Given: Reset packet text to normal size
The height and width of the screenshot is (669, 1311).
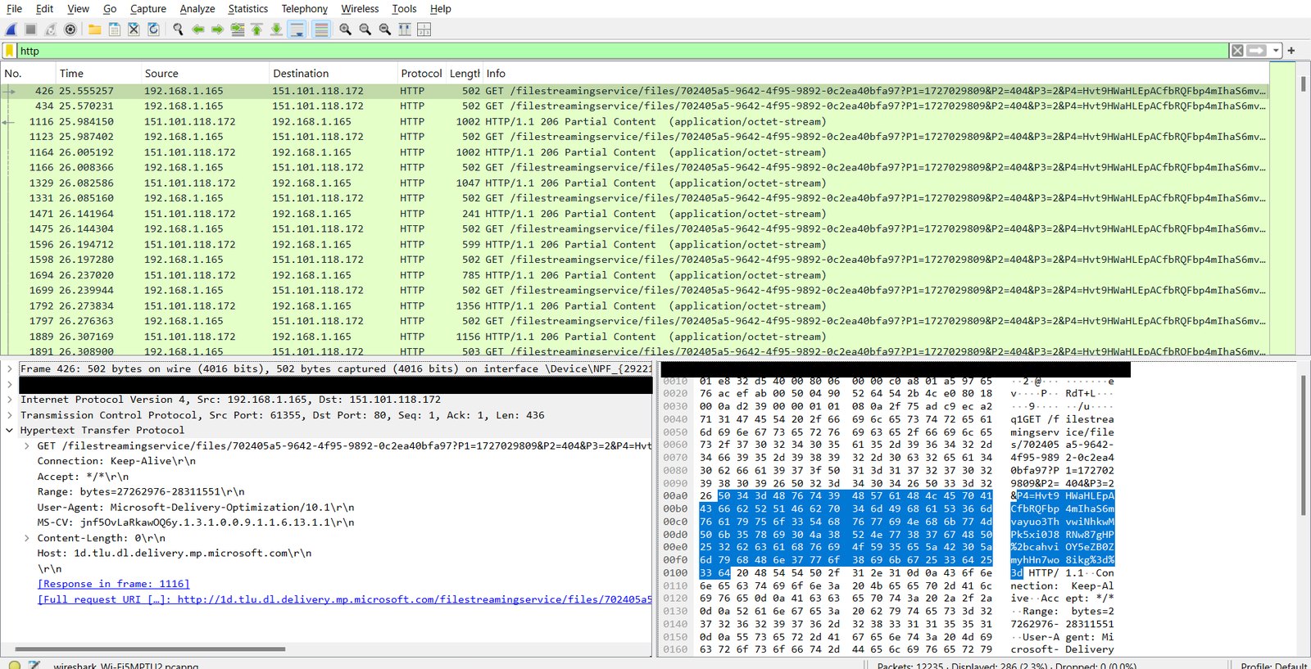Looking at the screenshot, I should click(x=385, y=29).
